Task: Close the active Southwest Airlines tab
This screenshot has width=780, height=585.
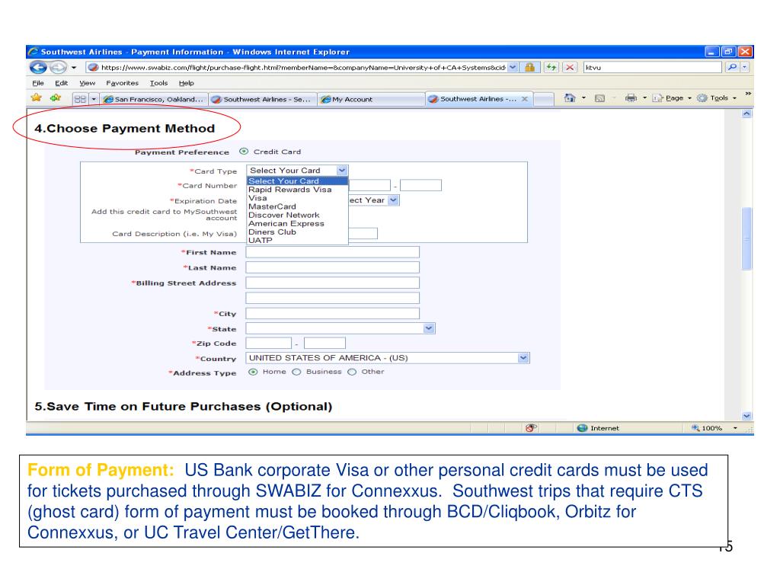Action: tap(524, 99)
